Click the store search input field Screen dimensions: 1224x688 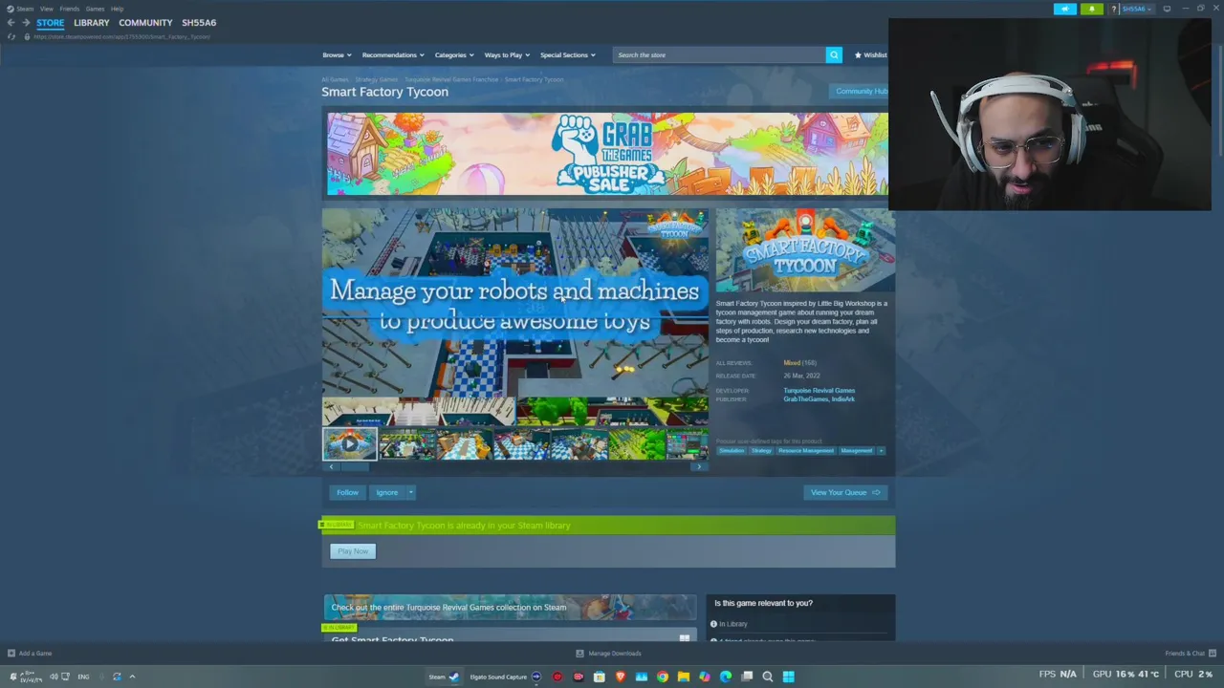[x=719, y=54]
